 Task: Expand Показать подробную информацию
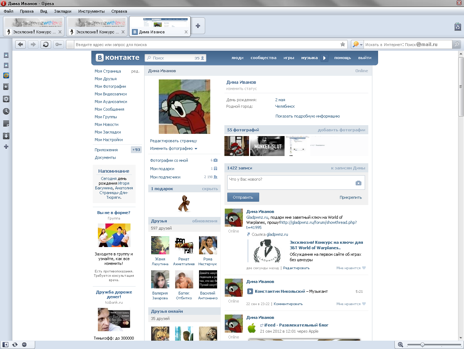(307, 116)
